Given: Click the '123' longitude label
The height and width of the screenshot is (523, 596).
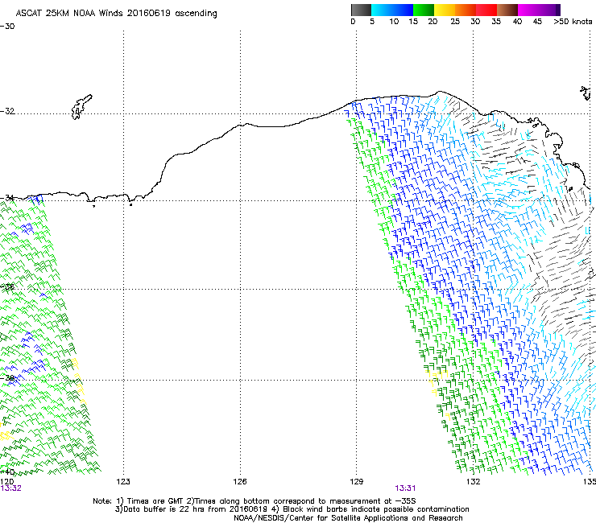Looking at the screenshot, I should pyautogui.click(x=123, y=482).
